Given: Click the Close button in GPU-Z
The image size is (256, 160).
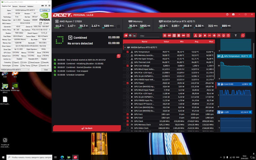Looking at the screenshot, I should 46,70.
